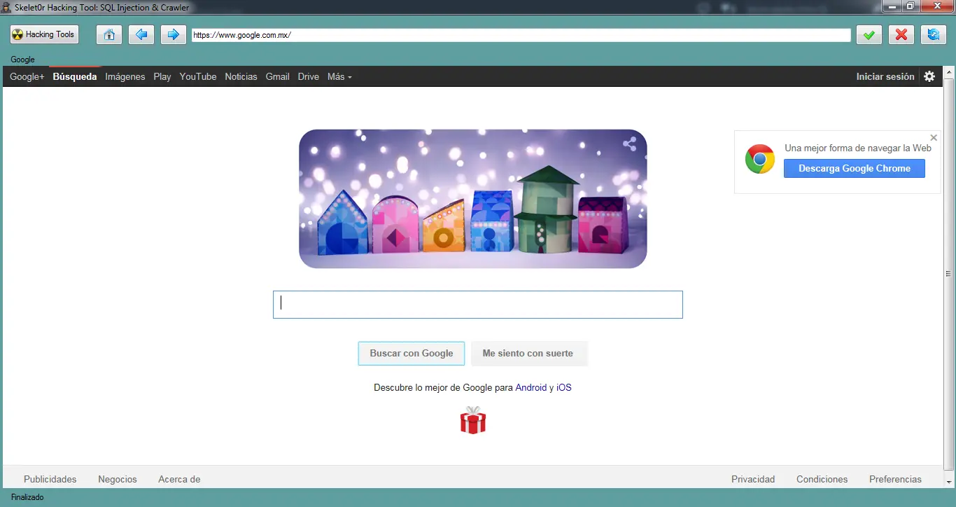Go to the home page icon
This screenshot has width=956, height=507.
click(x=108, y=34)
